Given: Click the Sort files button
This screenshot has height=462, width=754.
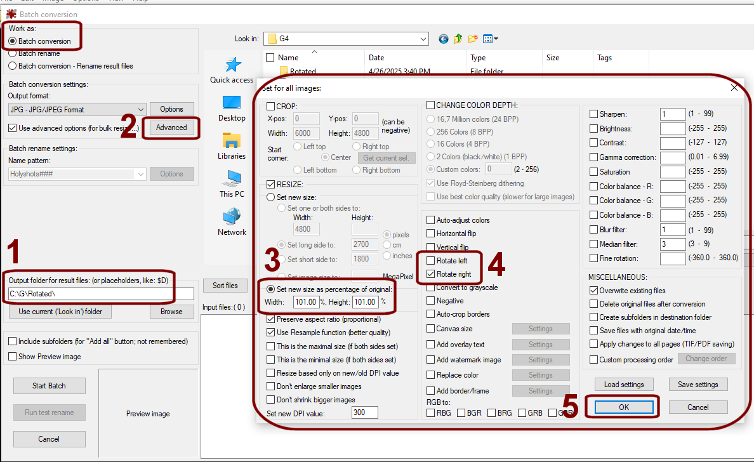Looking at the screenshot, I should click(x=225, y=286).
